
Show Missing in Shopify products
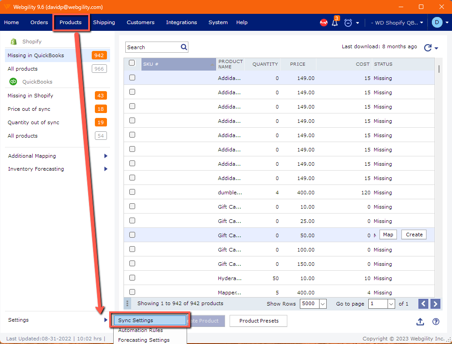[57, 96]
